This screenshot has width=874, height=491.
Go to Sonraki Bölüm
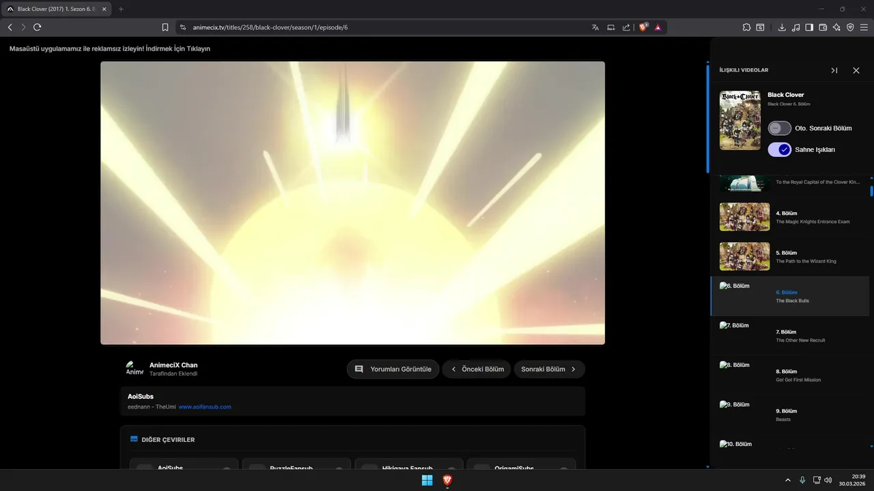[549, 369]
